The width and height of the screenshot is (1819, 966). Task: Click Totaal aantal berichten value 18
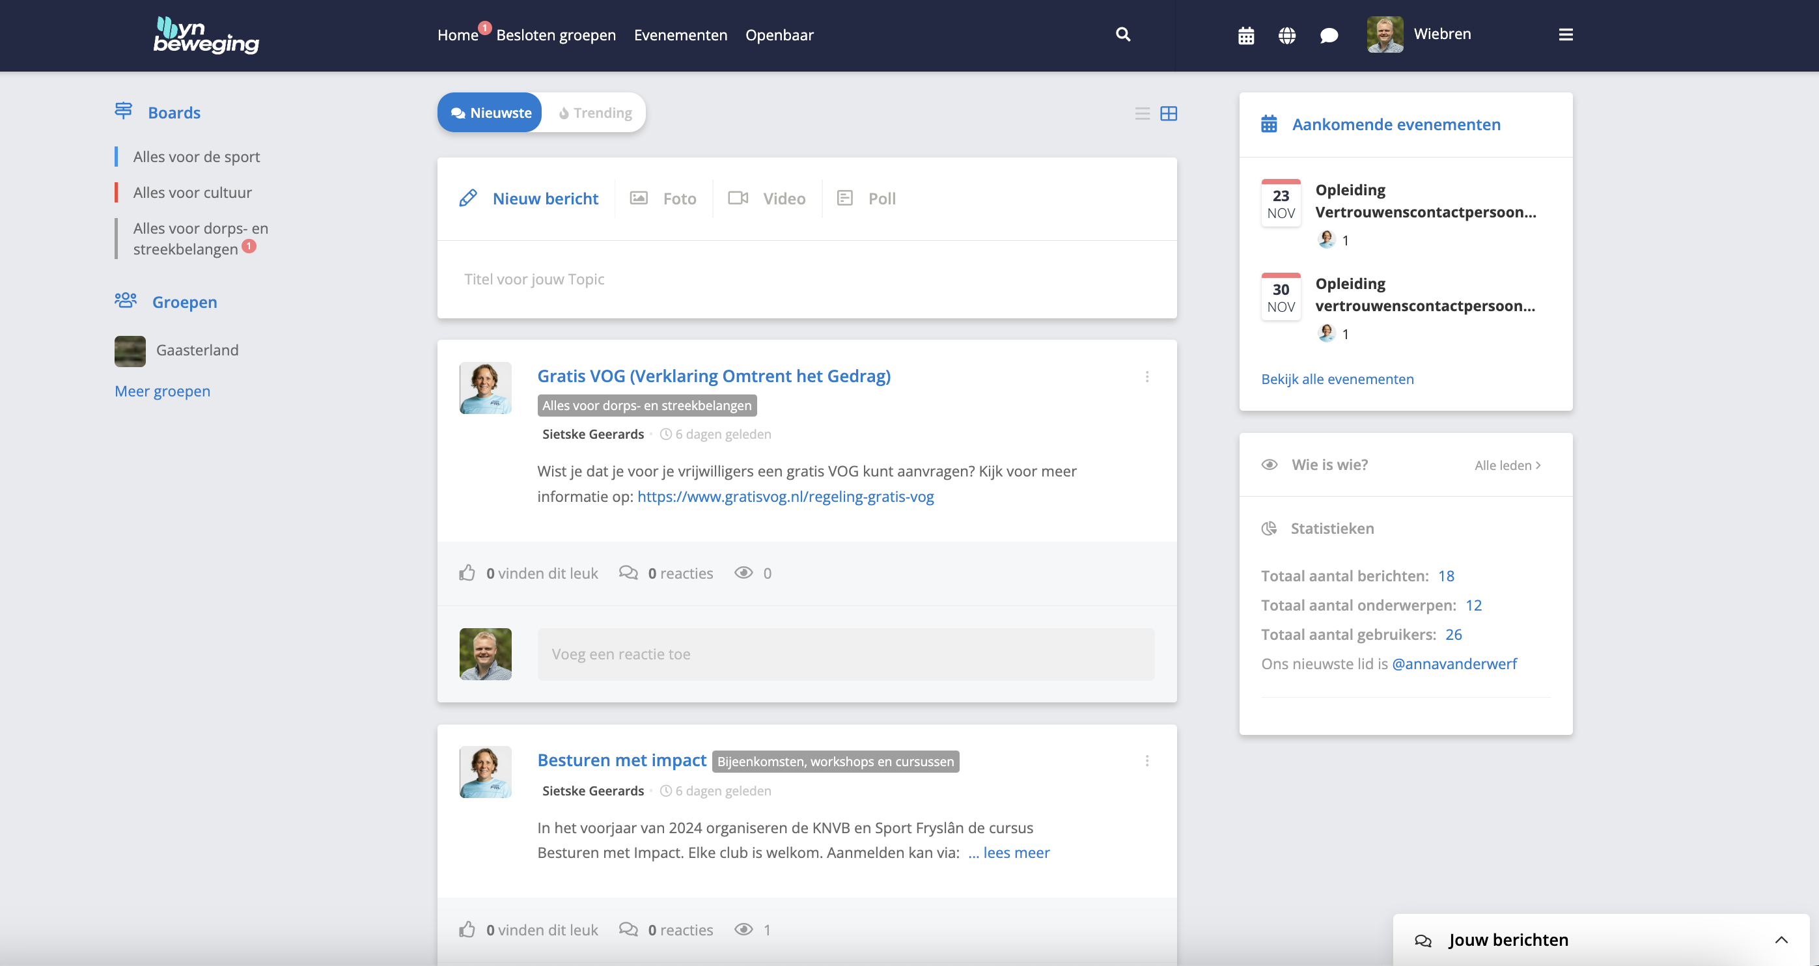tap(1445, 575)
